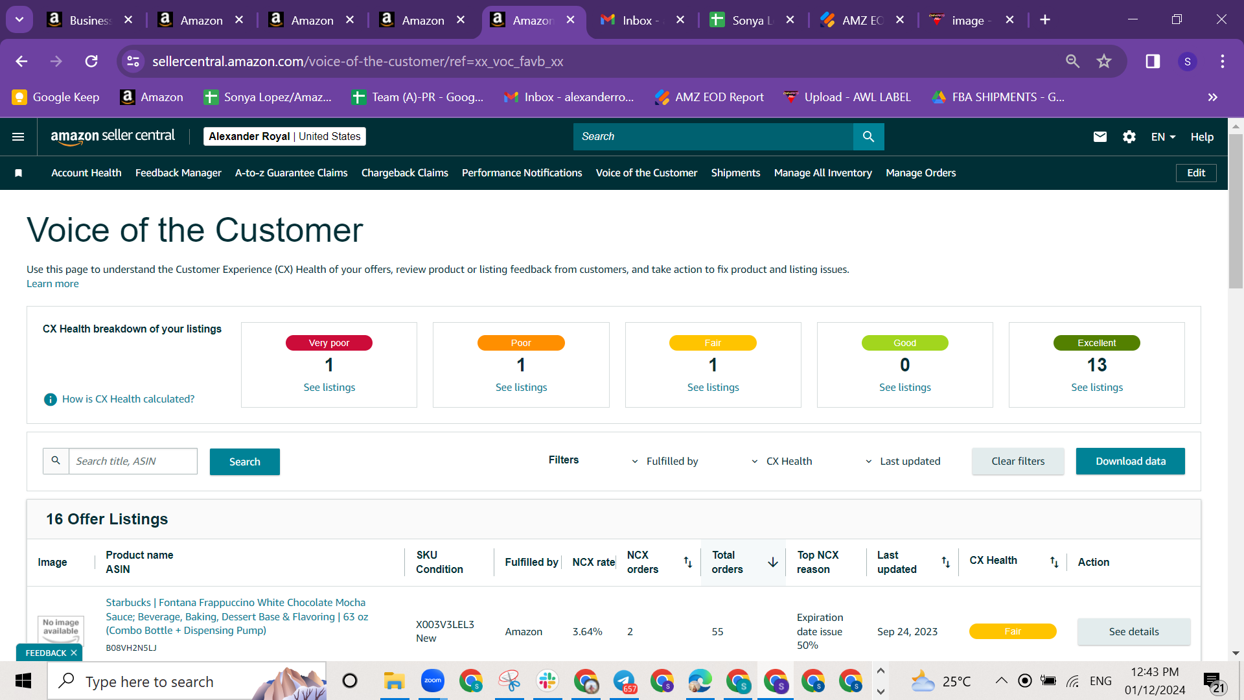
Task: Open Chargeback Claims page
Action: [404, 173]
